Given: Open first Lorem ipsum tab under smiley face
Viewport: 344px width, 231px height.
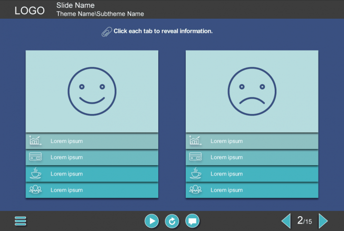Looking at the screenshot, I should pyautogui.click(x=92, y=141).
